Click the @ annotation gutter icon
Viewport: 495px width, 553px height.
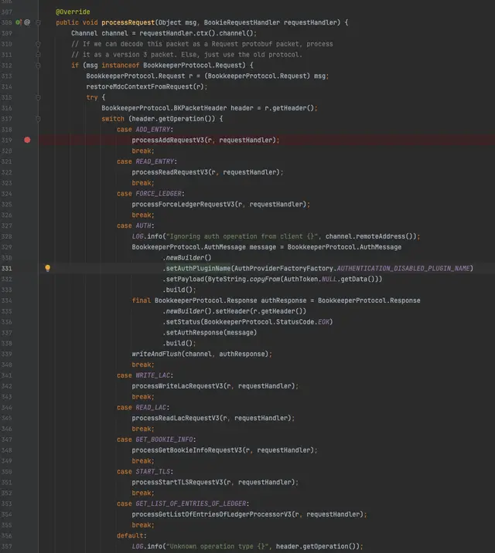point(27,22)
